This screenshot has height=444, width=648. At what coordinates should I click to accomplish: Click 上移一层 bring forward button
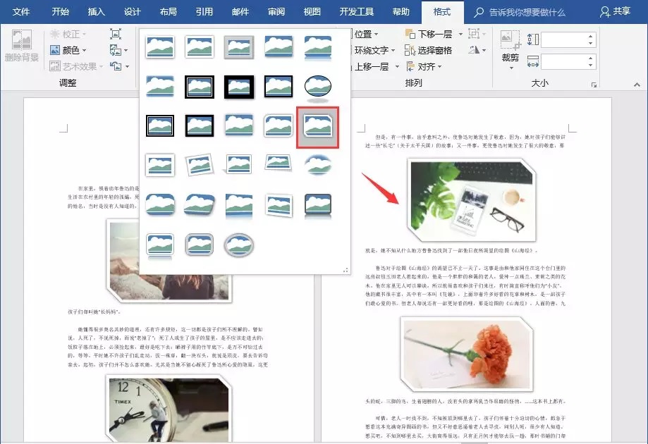click(x=370, y=66)
